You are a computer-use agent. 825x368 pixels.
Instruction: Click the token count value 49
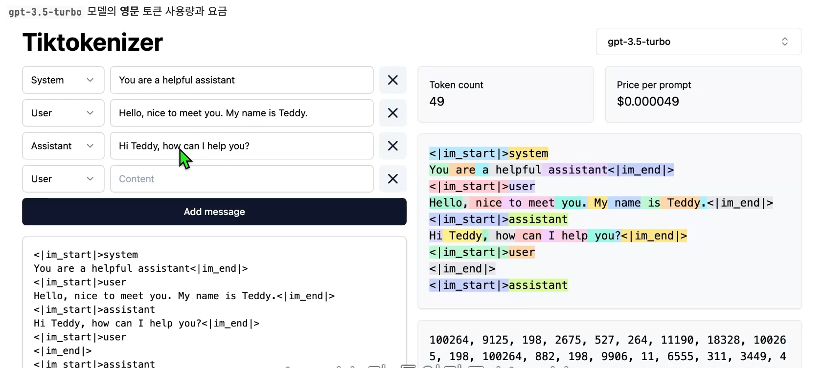(436, 102)
